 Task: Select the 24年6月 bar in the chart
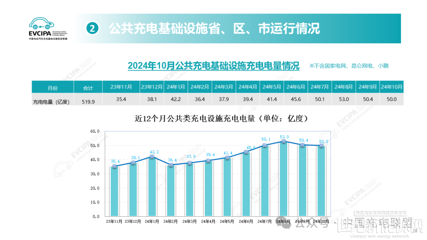click(246, 184)
